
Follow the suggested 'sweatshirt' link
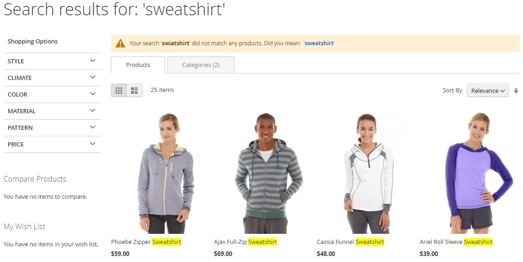319,43
